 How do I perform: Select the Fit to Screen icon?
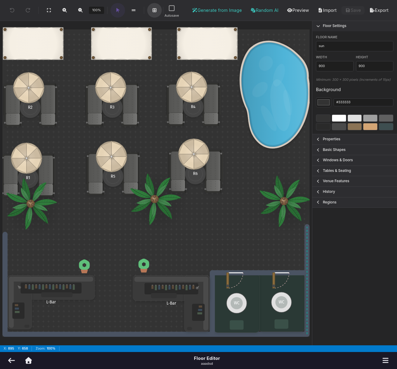[x=49, y=10]
